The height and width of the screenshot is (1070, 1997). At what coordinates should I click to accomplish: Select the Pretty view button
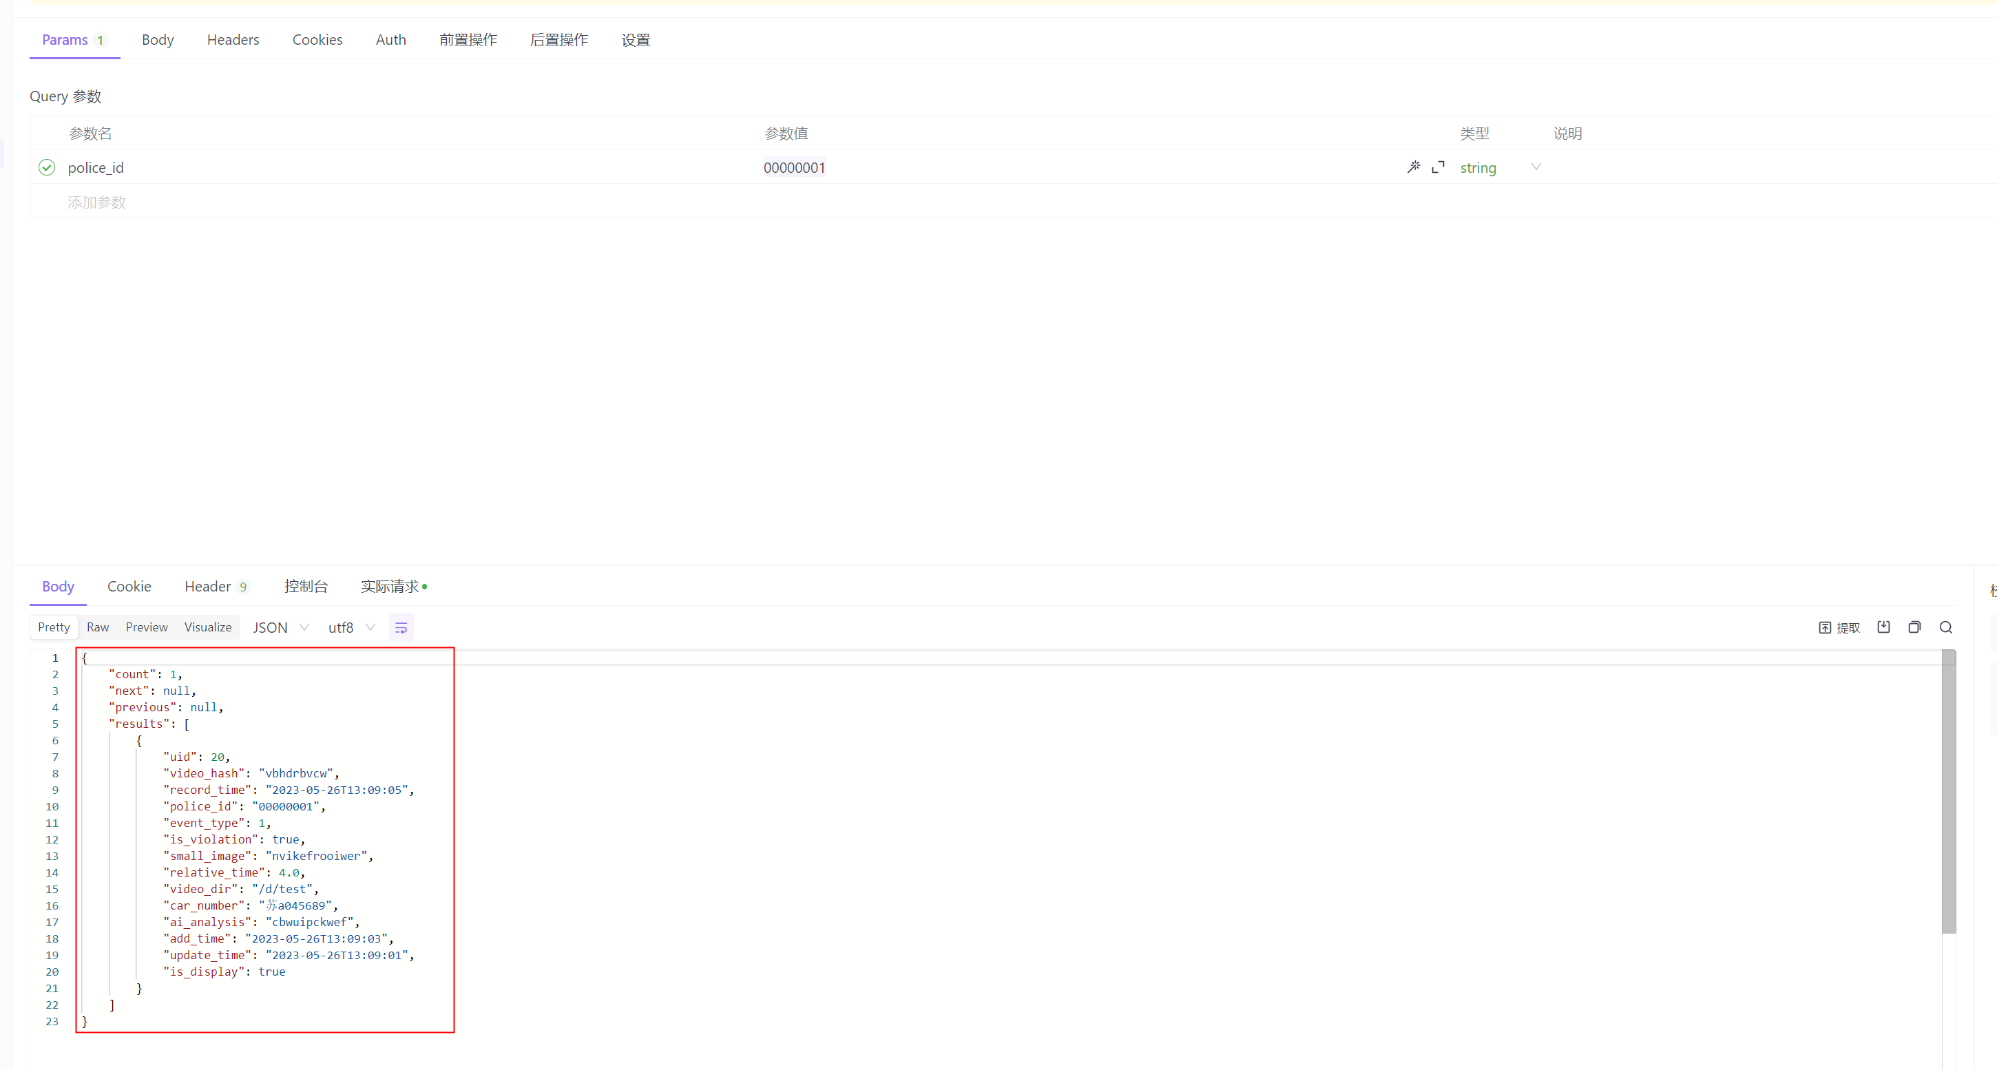pyautogui.click(x=54, y=627)
